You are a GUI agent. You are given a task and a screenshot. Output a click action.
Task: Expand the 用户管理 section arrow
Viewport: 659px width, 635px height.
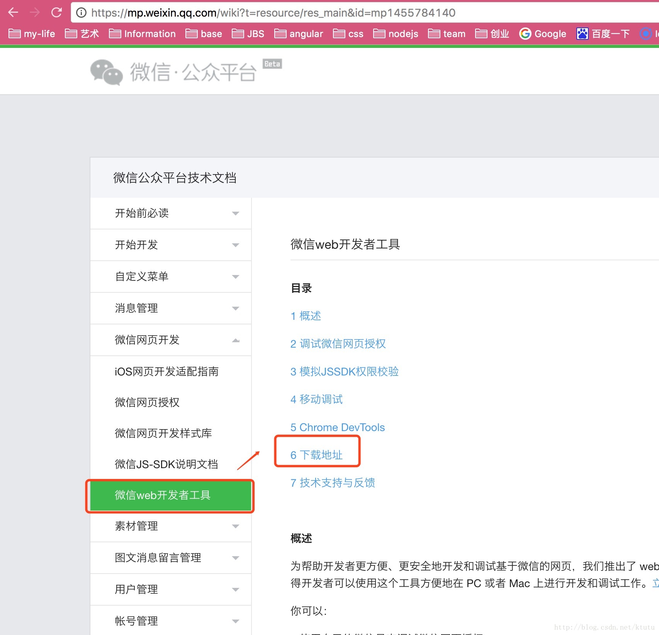[236, 590]
